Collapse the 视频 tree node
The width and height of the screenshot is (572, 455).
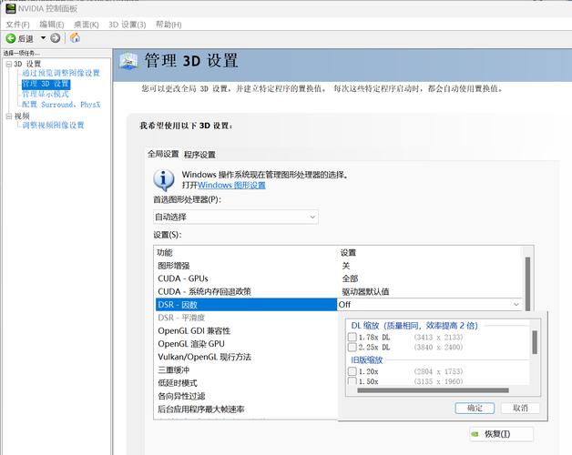coord(9,116)
